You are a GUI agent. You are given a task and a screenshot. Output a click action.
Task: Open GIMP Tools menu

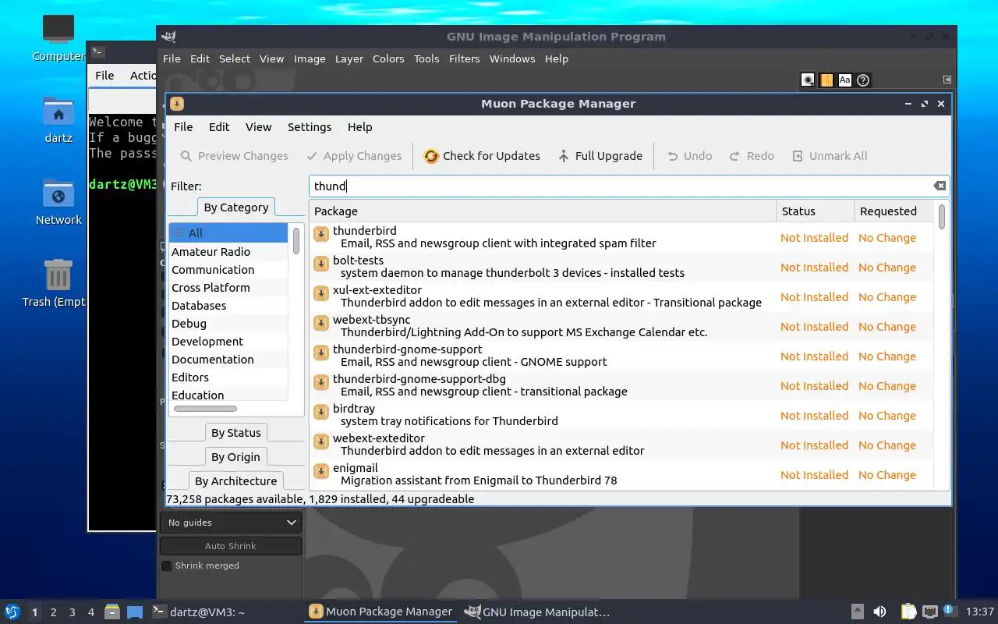tap(426, 58)
